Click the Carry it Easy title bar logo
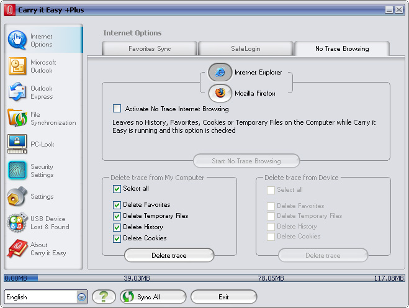 9,10
